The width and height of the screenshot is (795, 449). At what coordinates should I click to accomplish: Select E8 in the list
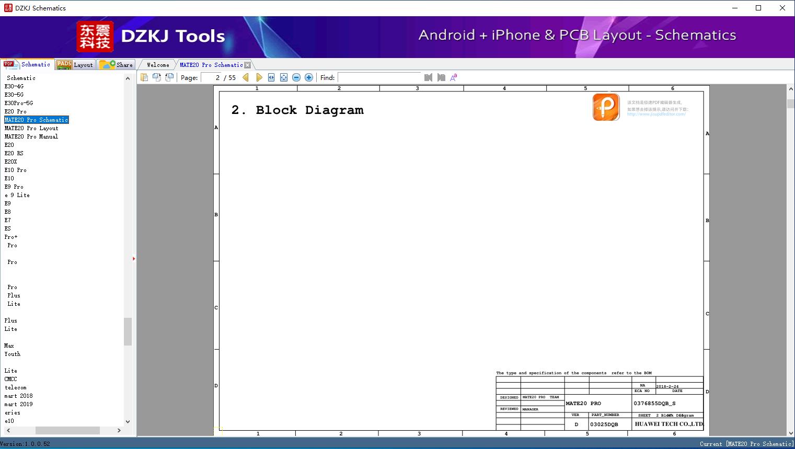tap(8, 212)
